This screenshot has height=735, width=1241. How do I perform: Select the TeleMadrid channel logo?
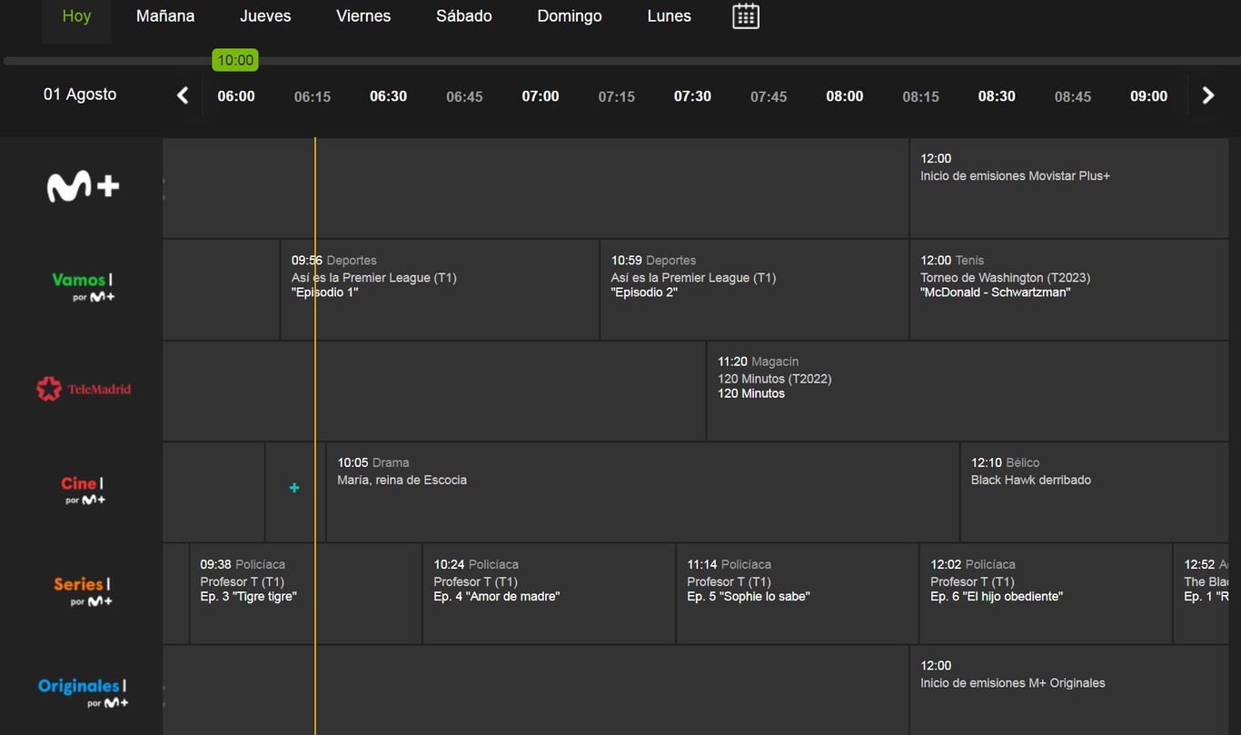tap(83, 389)
